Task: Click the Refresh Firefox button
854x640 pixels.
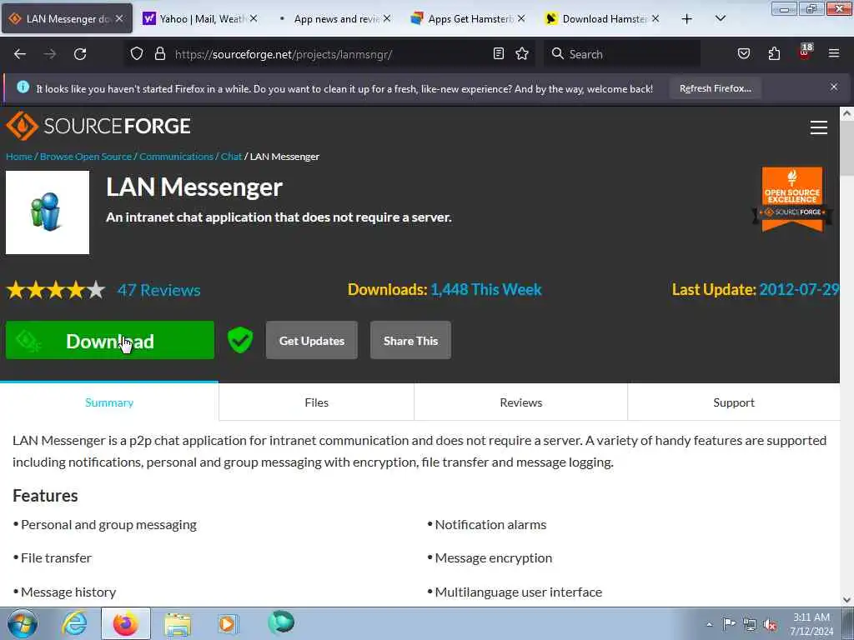Action: pyautogui.click(x=715, y=88)
